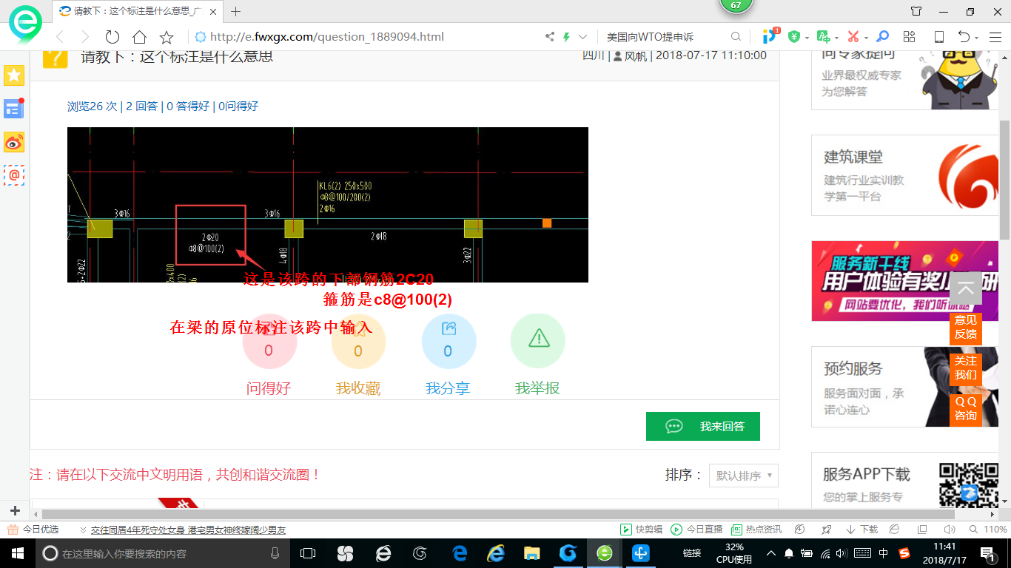The height and width of the screenshot is (568, 1011).
Task: Open 今日直播 in status bar
Action: 696,530
